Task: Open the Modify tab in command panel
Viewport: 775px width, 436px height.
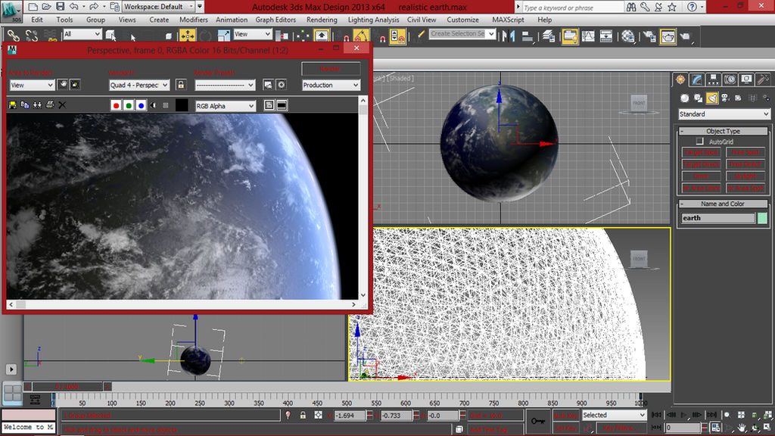Action: [697, 79]
